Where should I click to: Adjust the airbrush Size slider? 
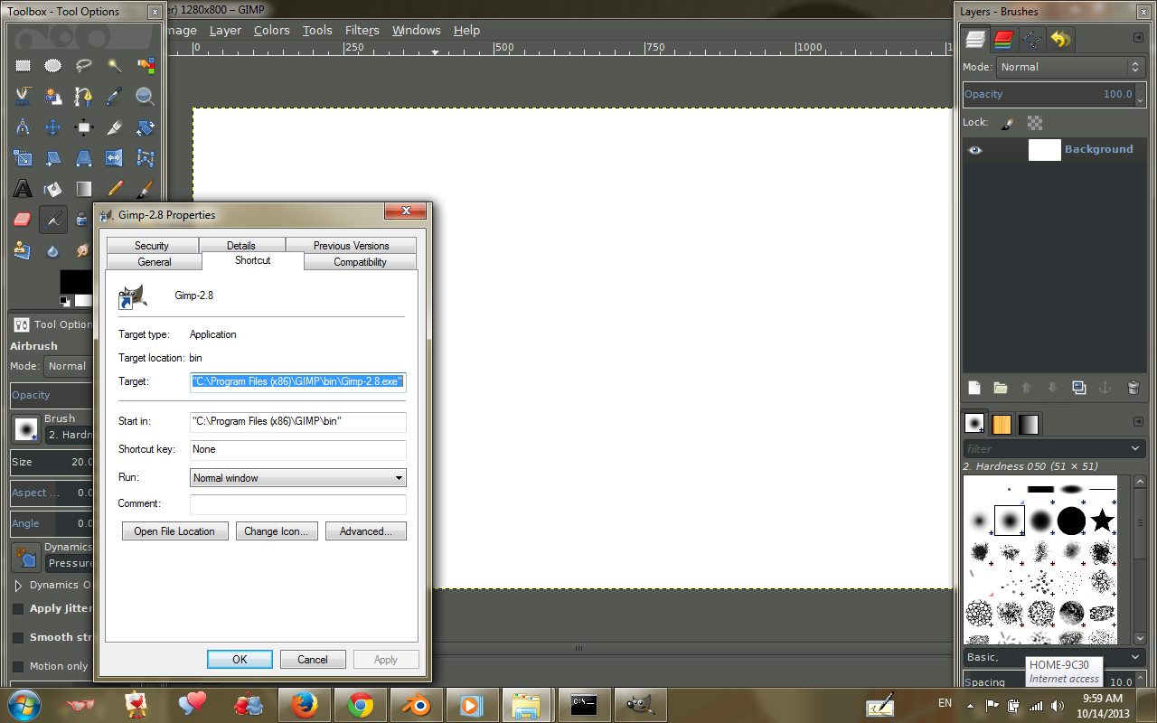click(52, 462)
